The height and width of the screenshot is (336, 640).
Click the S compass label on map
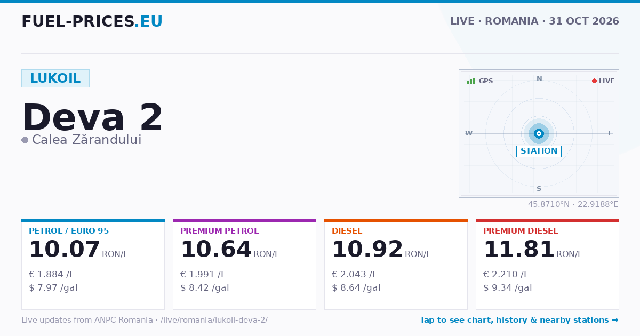[539, 189]
